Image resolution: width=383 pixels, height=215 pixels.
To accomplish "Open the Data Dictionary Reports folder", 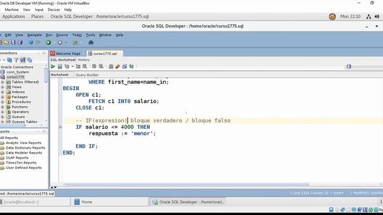I will 25,148.
